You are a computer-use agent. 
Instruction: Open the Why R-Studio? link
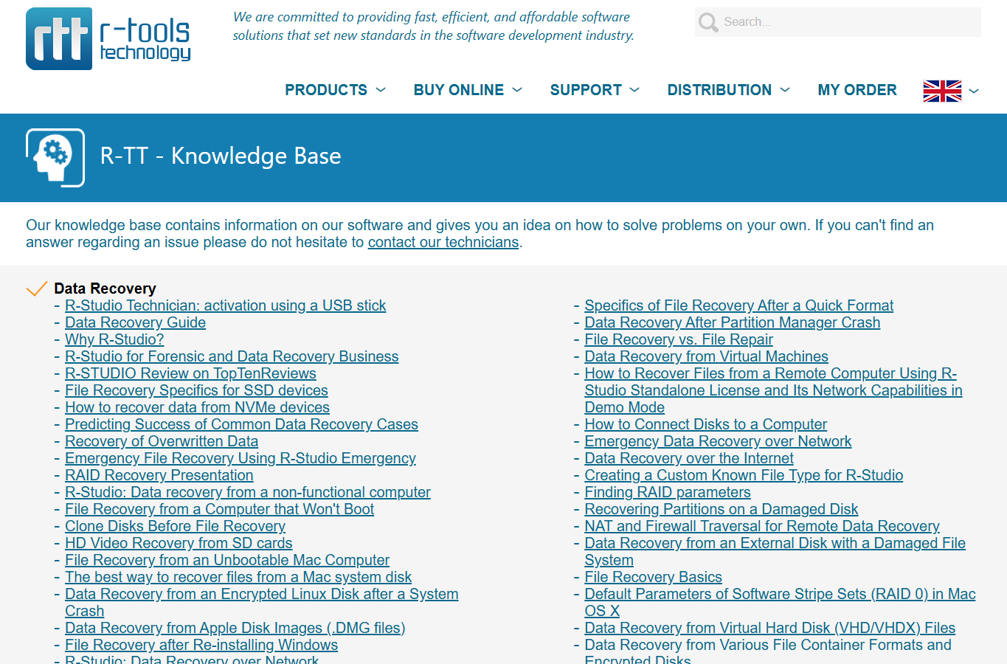pyautogui.click(x=114, y=339)
